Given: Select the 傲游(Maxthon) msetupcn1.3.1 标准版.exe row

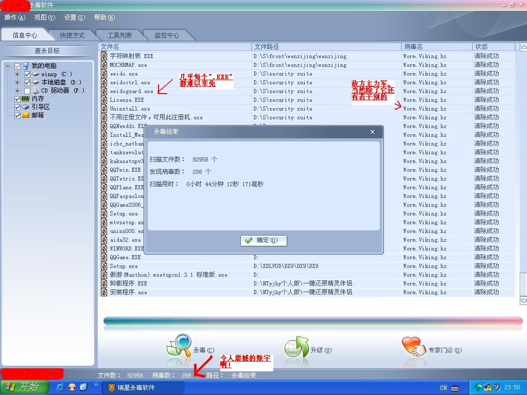Looking at the screenshot, I should pos(308,275).
